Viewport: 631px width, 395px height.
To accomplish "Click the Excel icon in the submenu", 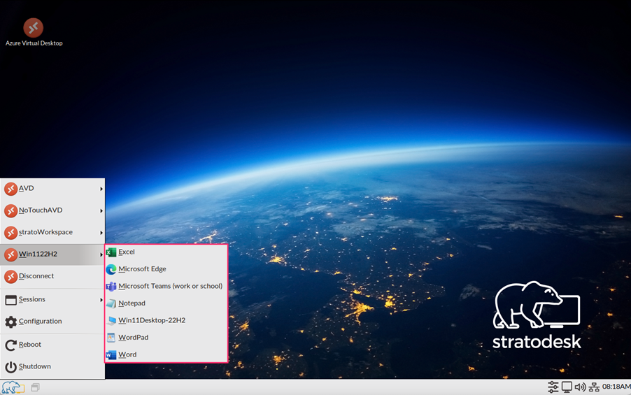I will click(x=111, y=252).
